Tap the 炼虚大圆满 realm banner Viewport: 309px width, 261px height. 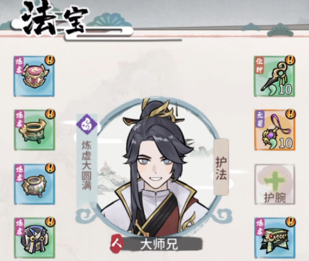coord(87,165)
